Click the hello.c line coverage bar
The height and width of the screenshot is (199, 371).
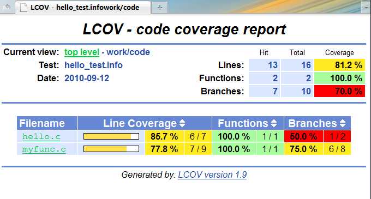tap(111, 136)
